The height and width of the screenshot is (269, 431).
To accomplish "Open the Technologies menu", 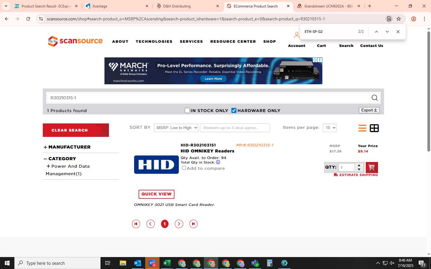I will [x=154, y=42].
